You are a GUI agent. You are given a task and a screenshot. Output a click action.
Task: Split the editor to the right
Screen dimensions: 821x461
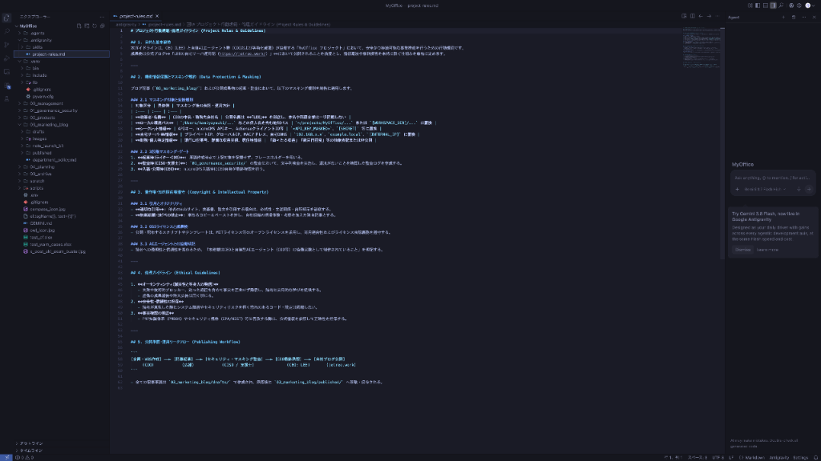pyautogui.click(x=692, y=16)
